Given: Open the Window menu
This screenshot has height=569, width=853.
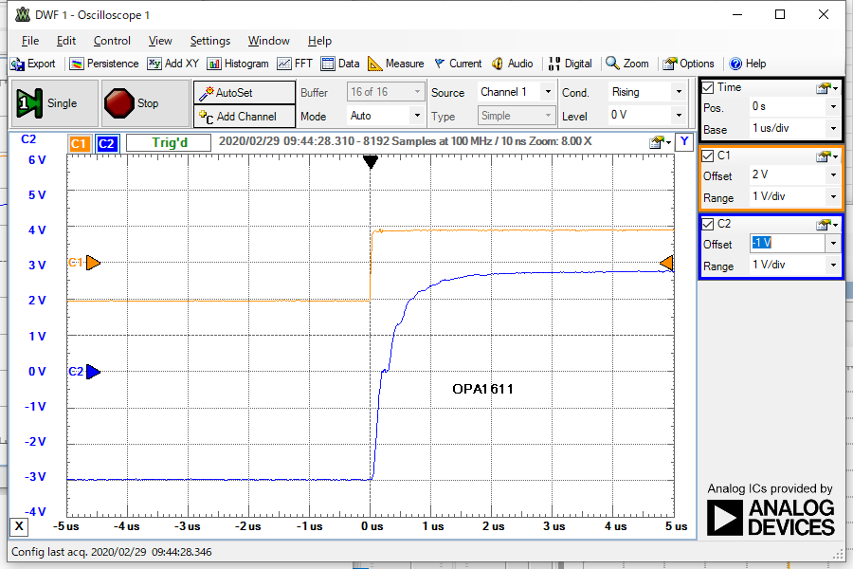Looking at the screenshot, I should coord(269,41).
